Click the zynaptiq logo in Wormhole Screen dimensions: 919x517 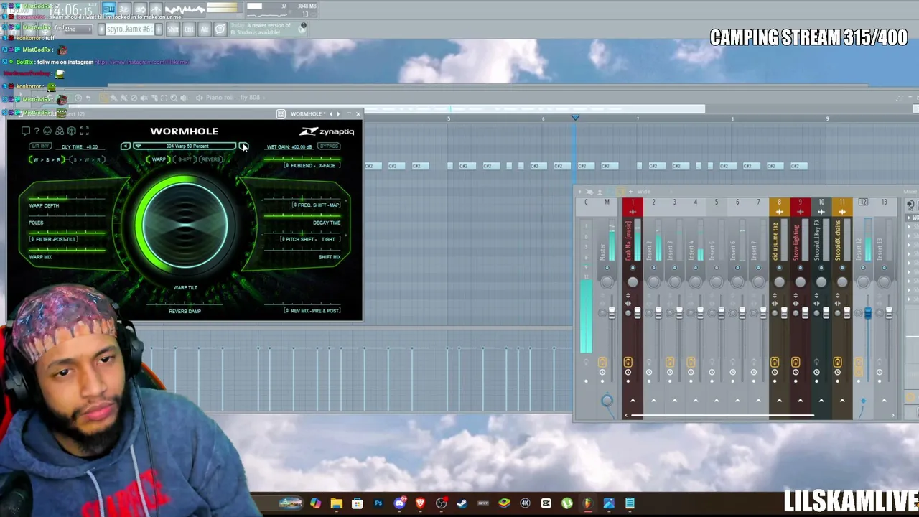click(x=327, y=131)
